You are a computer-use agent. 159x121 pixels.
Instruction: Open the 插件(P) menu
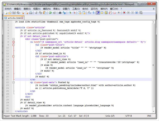point(104,9)
